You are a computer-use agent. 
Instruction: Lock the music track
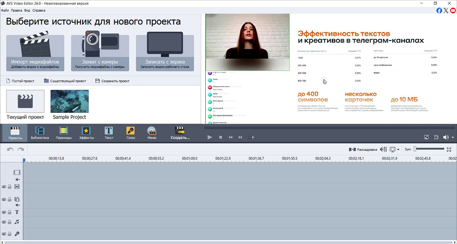click(10, 222)
